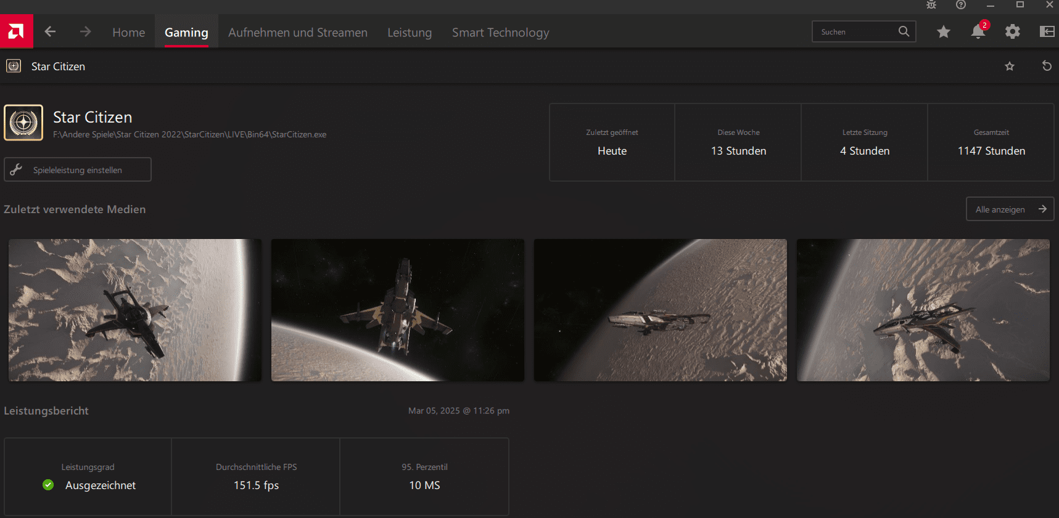Click the 10 MS percentile value
1059x518 pixels.
click(424, 485)
